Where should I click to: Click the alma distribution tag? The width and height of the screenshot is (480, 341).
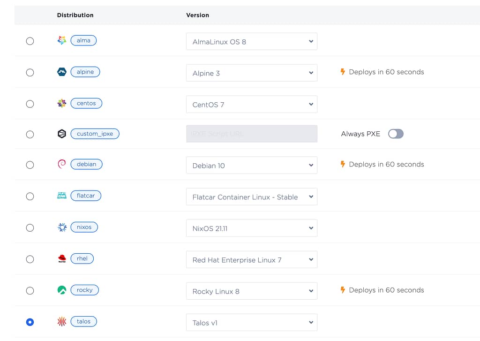tap(83, 40)
